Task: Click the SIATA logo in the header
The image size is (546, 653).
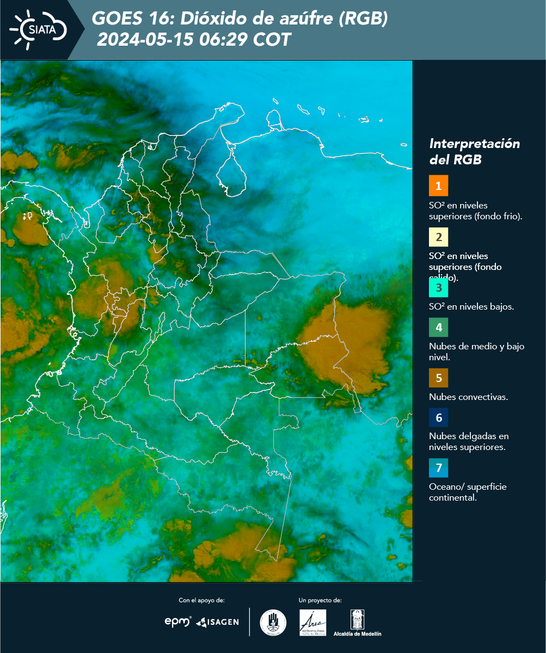Action: click(38, 29)
